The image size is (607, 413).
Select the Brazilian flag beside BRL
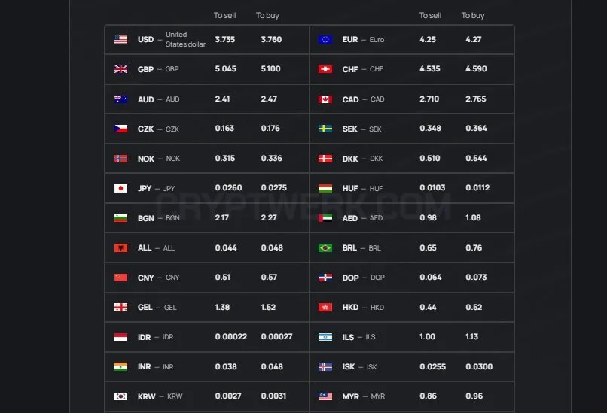[x=325, y=248]
